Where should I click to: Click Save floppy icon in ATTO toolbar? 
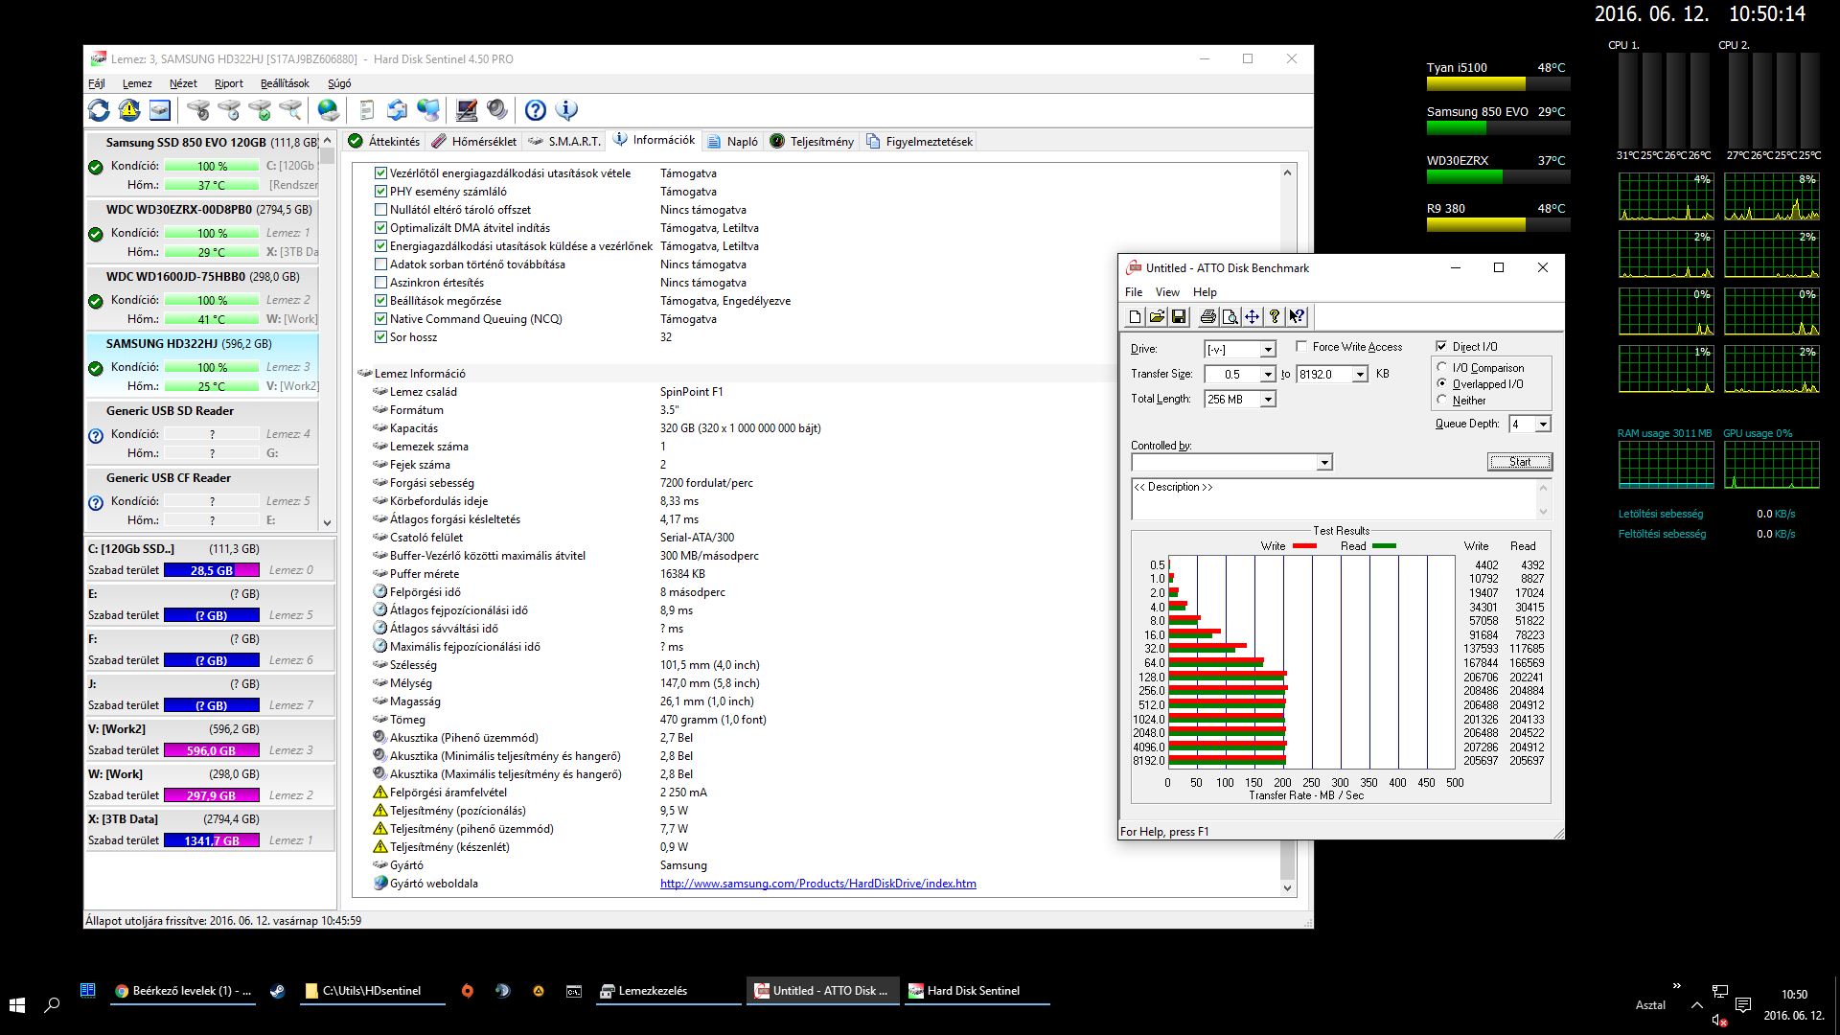pos(1179,317)
